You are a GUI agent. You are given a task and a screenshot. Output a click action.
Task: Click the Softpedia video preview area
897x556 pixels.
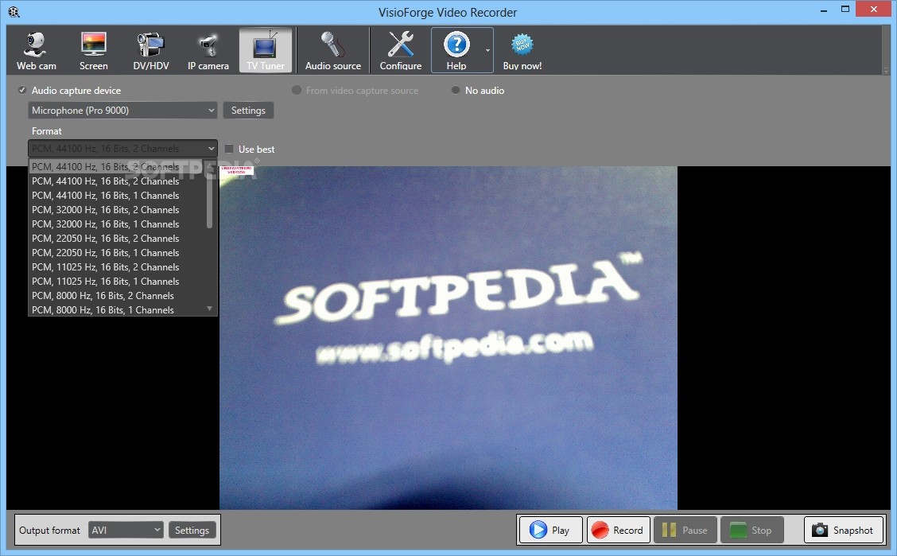tap(448, 337)
